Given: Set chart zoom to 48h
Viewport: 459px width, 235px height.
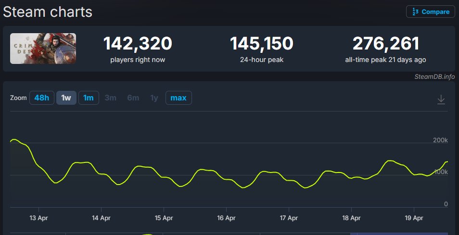Looking at the screenshot, I should (41, 98).
